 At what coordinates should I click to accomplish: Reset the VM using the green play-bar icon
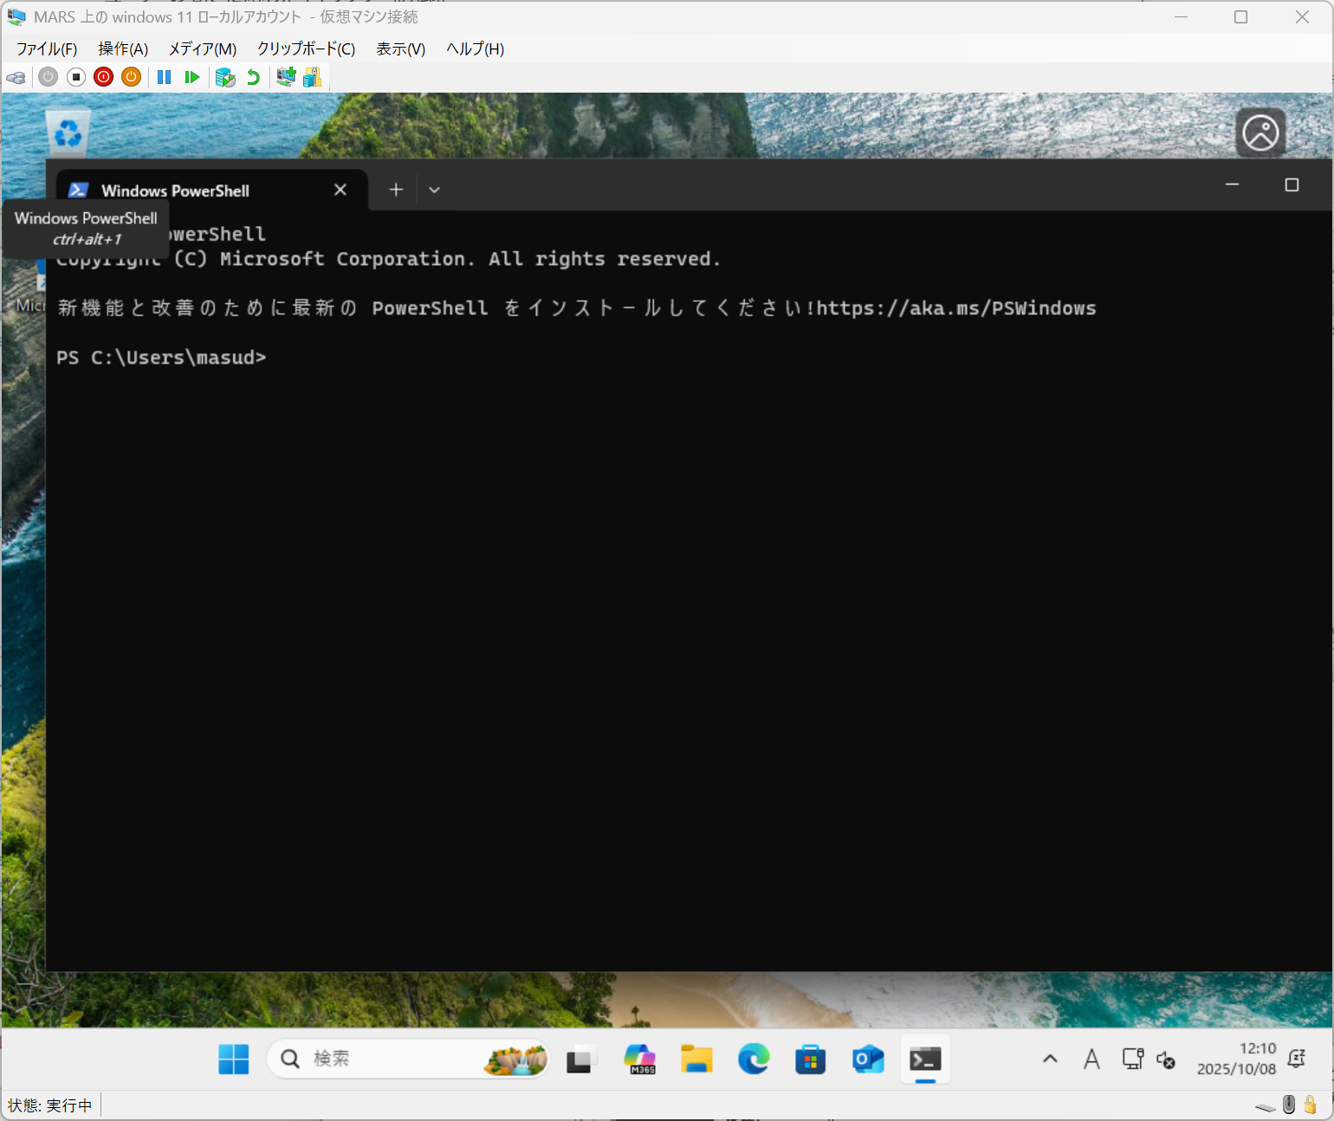[x=192, y=77]
